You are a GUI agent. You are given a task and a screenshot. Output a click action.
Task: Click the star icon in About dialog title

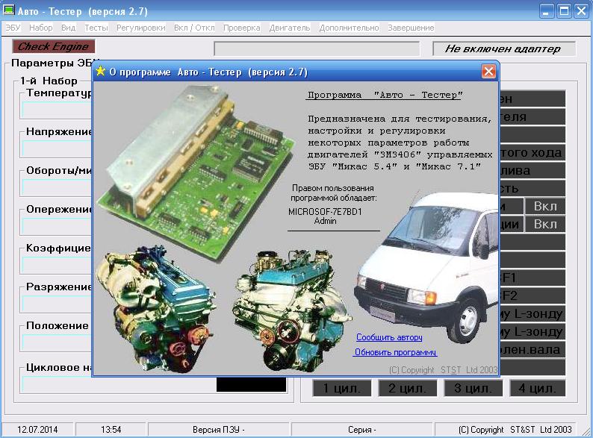(x=101, y=72)
